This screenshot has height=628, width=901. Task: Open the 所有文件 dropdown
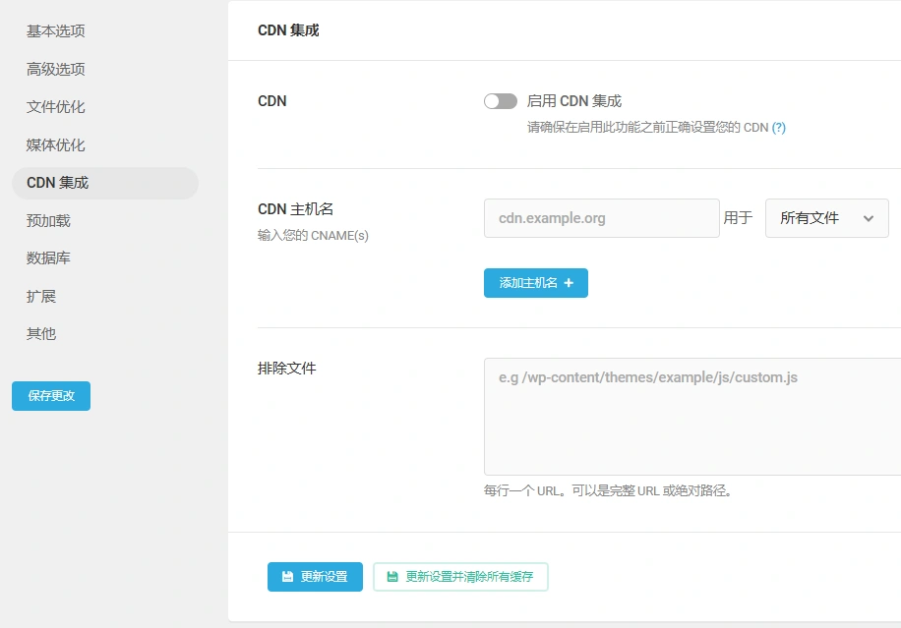(826, 217)
